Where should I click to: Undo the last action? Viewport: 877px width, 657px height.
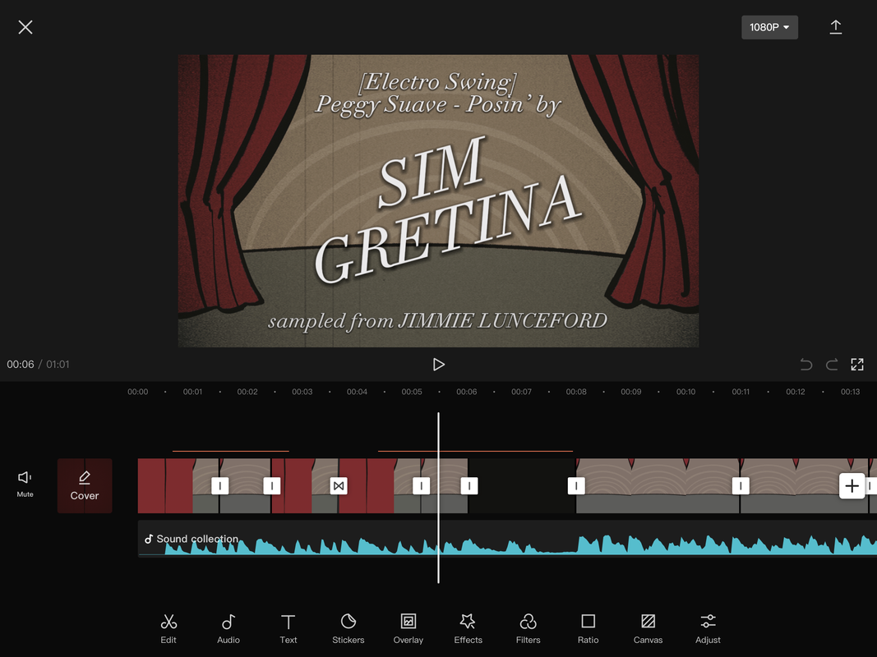[x=806, y=365]
